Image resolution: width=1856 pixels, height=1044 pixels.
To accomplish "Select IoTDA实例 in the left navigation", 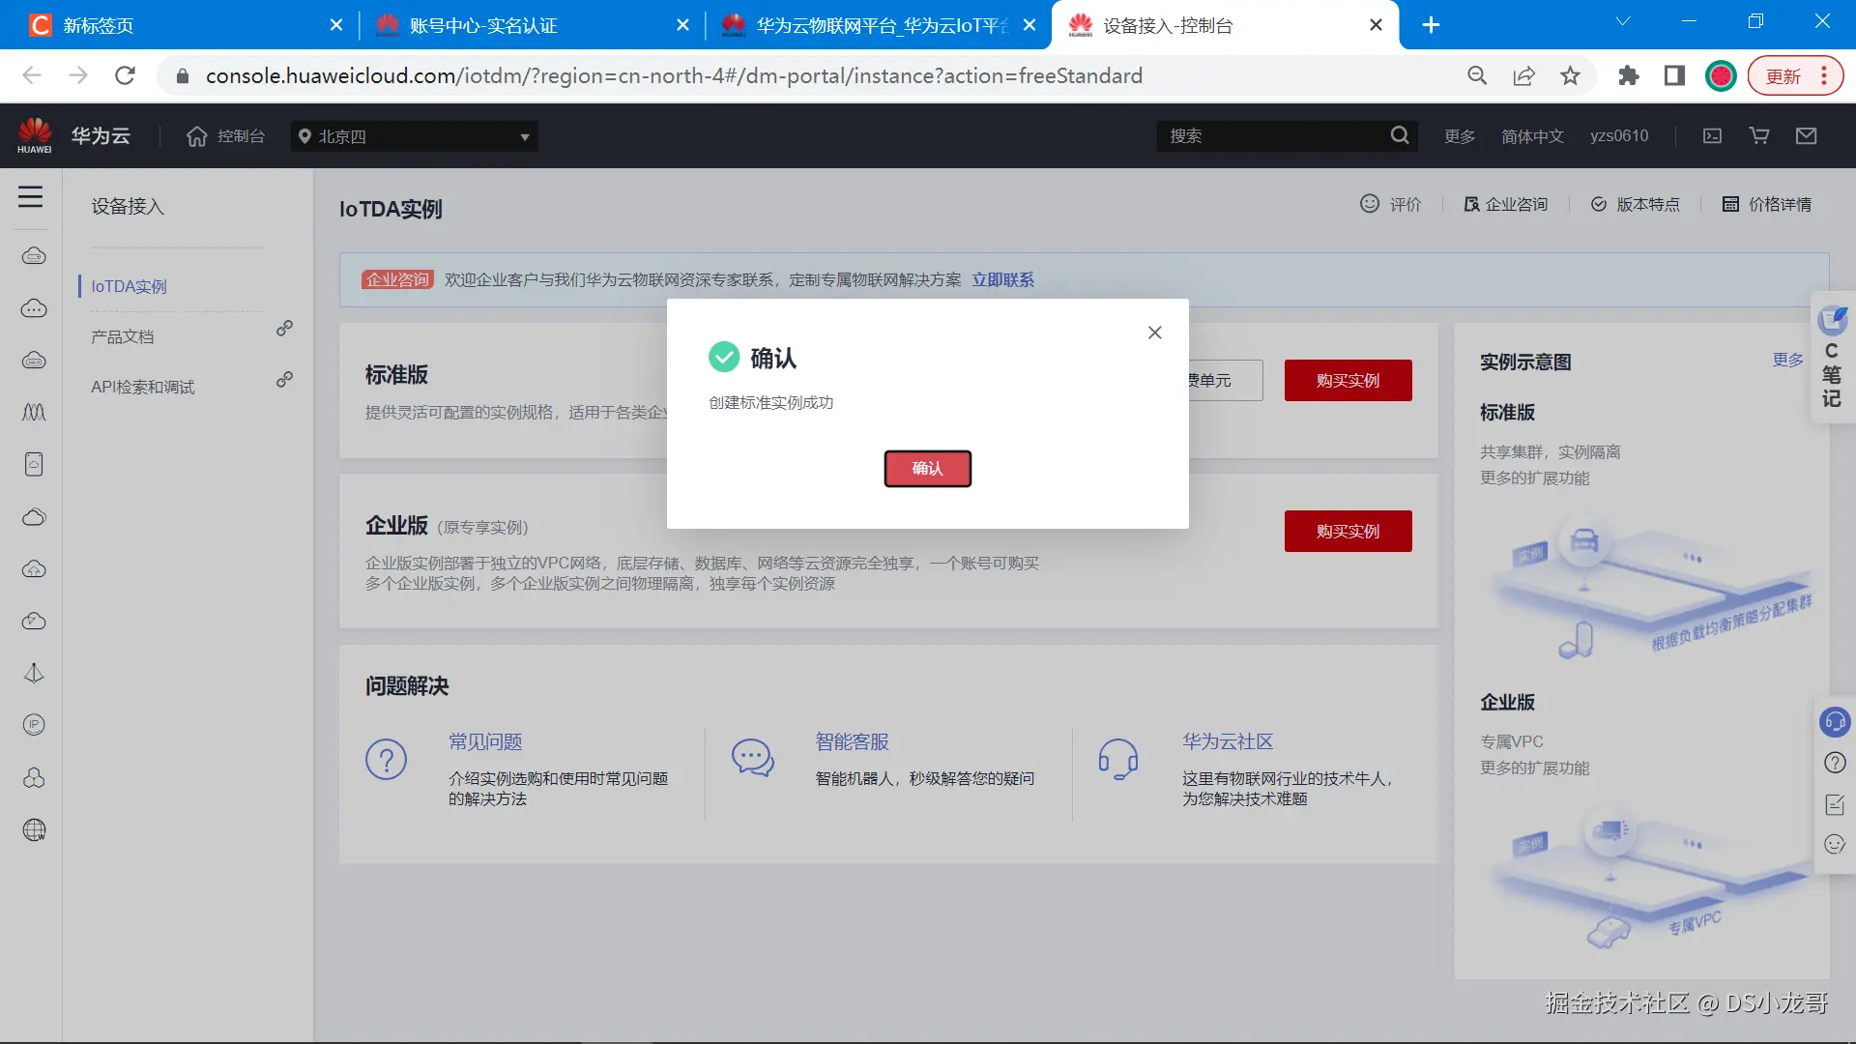I will click(x=130, y=286).
